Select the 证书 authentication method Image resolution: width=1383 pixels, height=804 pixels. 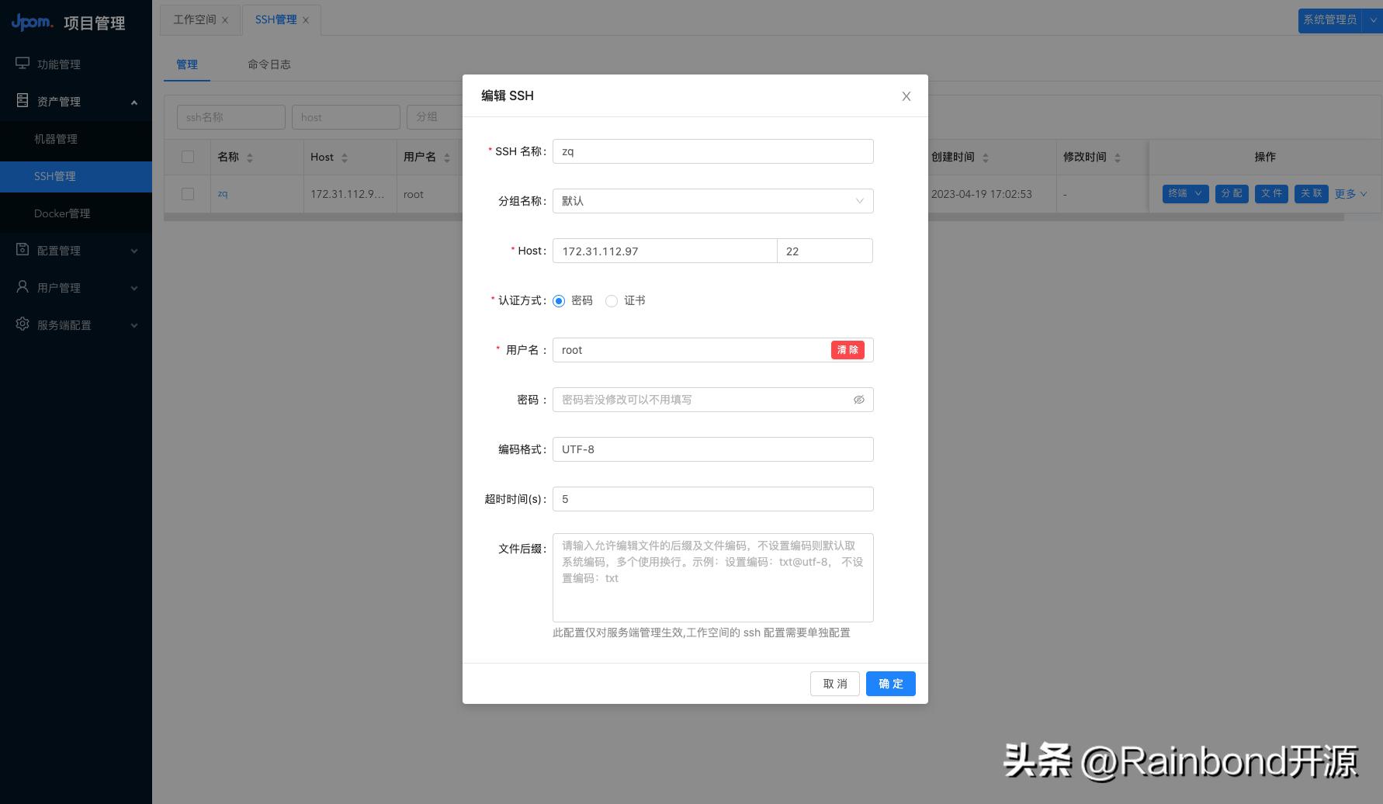coord(612,301)
